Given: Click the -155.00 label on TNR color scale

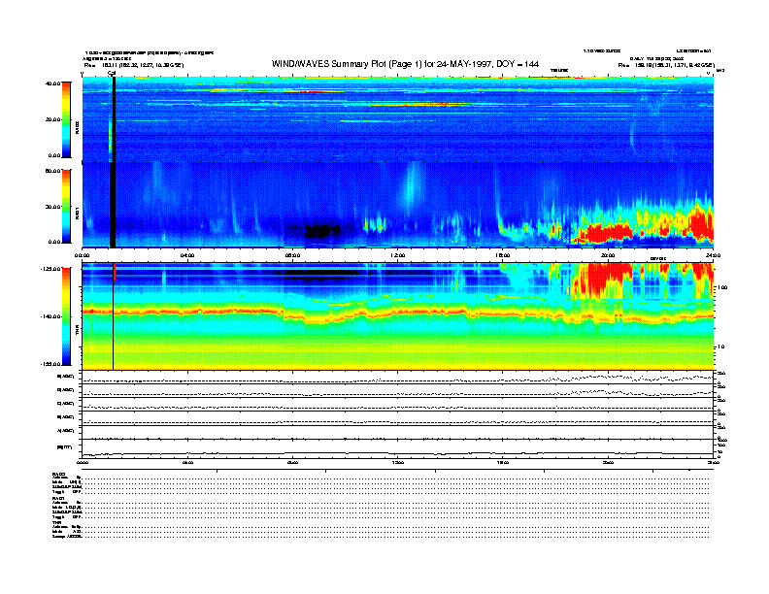Looking at the screenshot, I should coord(51,364).
